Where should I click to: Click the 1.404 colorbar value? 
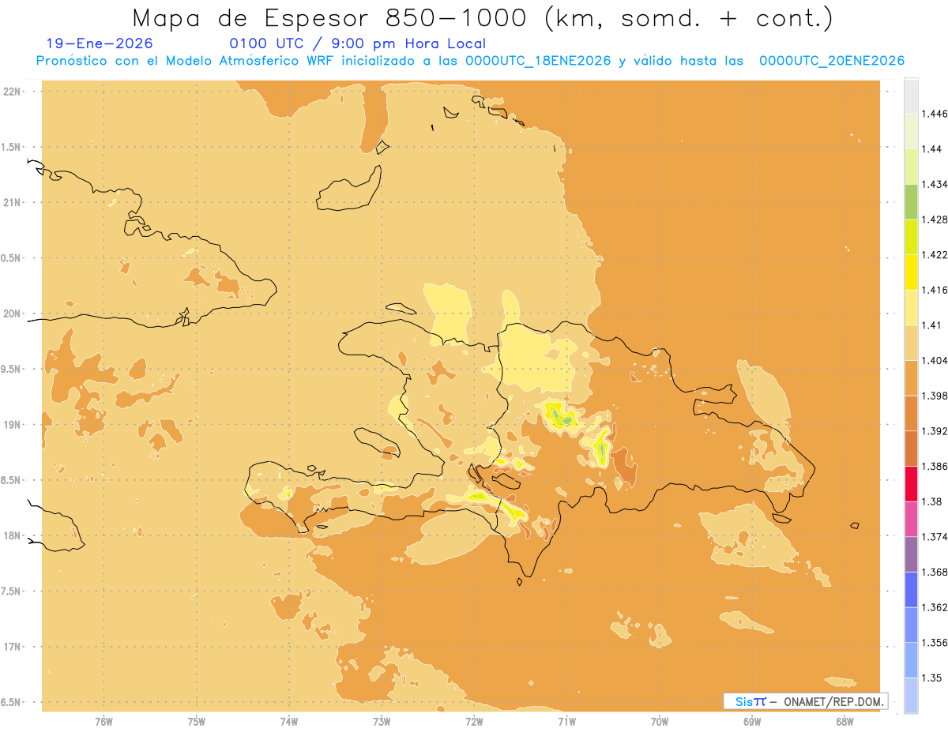coord(935,361)
